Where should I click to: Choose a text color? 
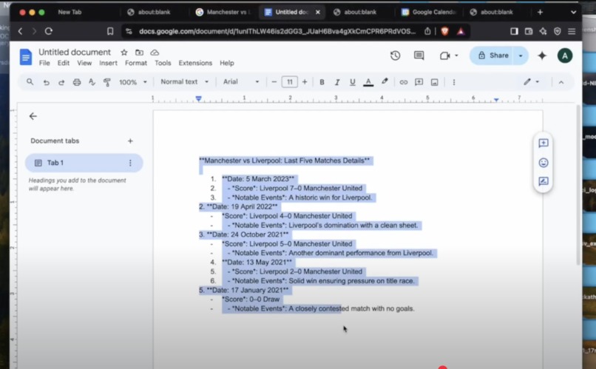(x=368, y=82)
